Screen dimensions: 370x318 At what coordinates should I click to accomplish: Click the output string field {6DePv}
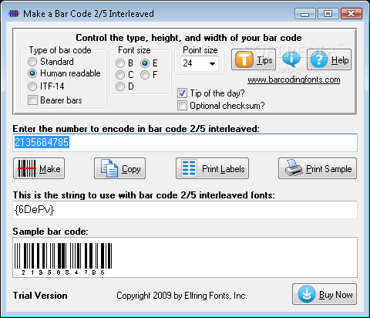point(185,210)
